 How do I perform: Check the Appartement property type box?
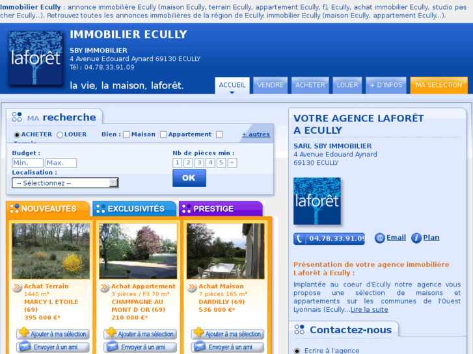point(163,134)
